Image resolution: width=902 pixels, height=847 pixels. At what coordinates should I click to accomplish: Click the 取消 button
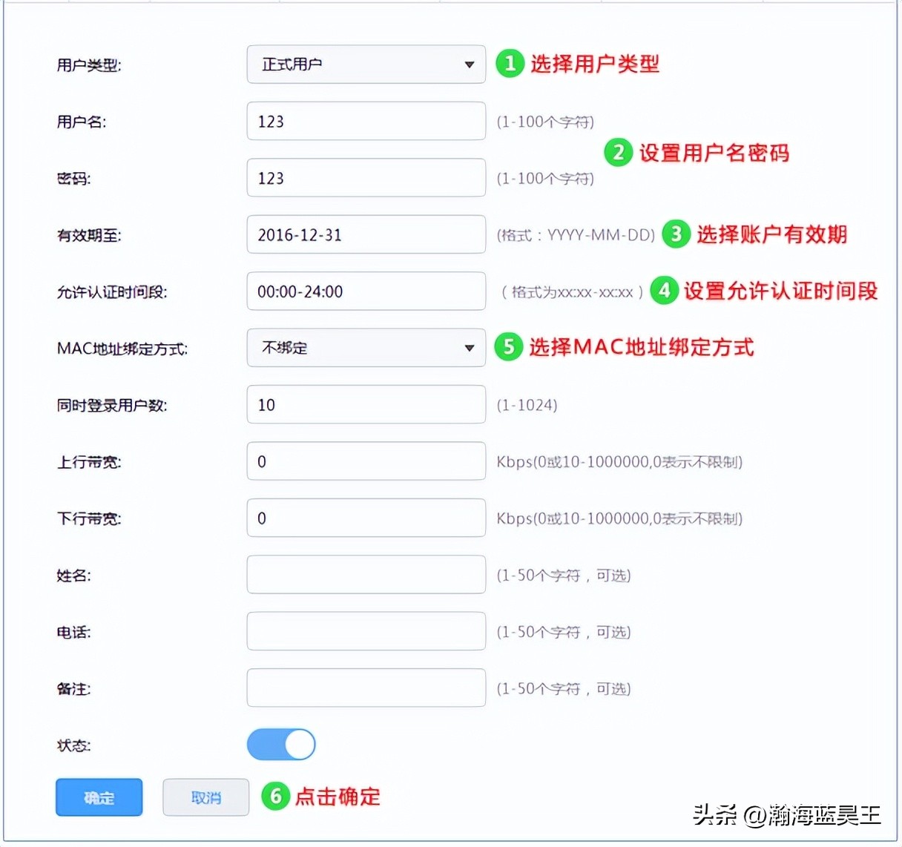click(205, 797)
